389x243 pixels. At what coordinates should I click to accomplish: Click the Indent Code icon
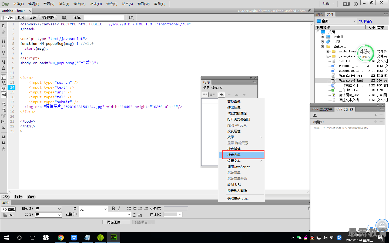coord(4,137)
